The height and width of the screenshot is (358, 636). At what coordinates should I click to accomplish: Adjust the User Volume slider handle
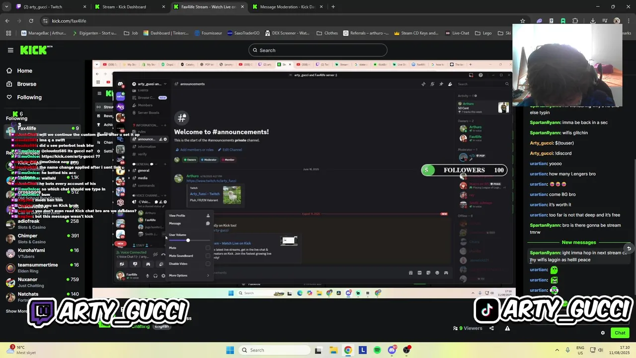coord(188,241)
